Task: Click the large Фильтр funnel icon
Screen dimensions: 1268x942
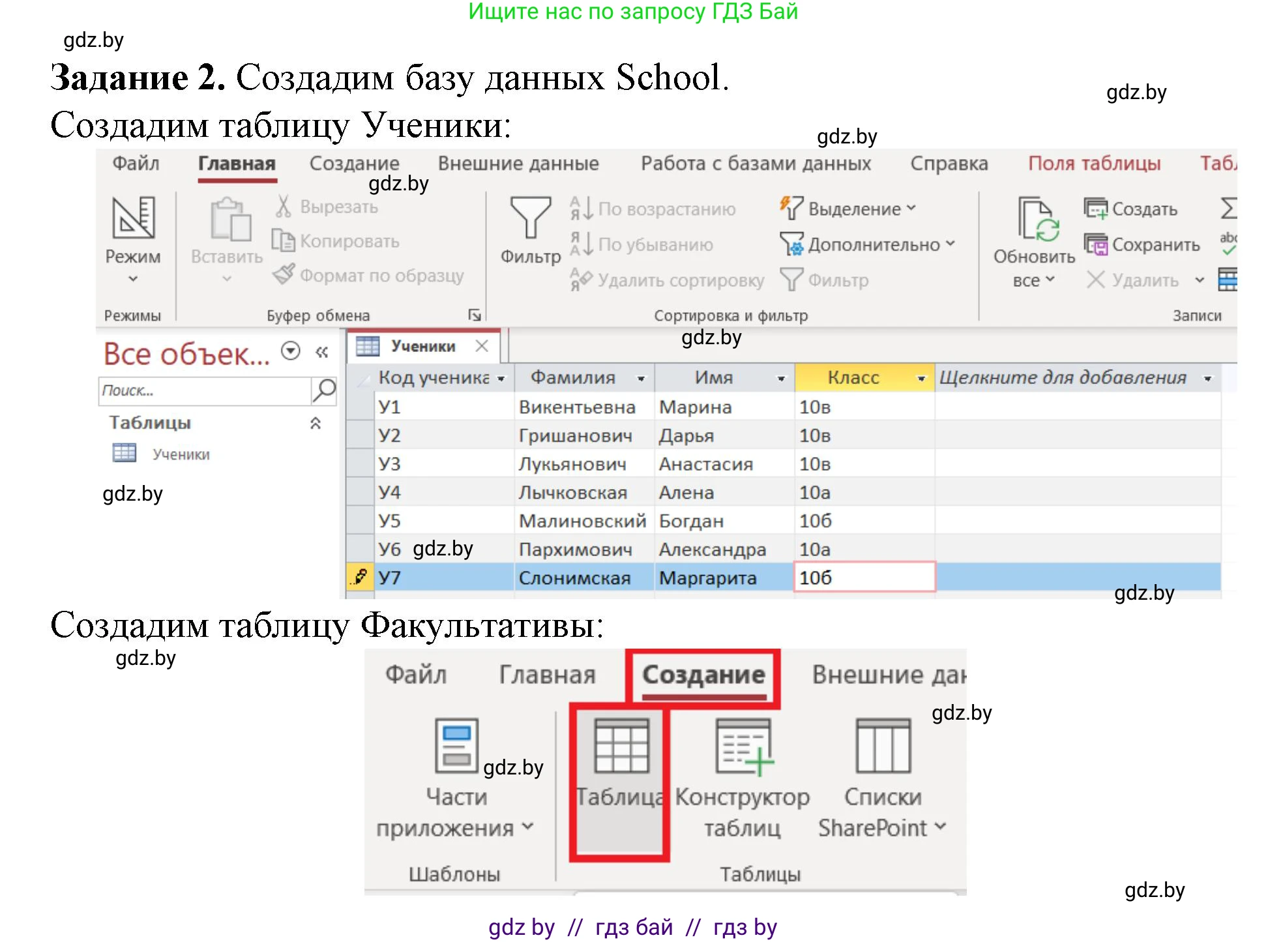Action: click(x=530, y=218)
